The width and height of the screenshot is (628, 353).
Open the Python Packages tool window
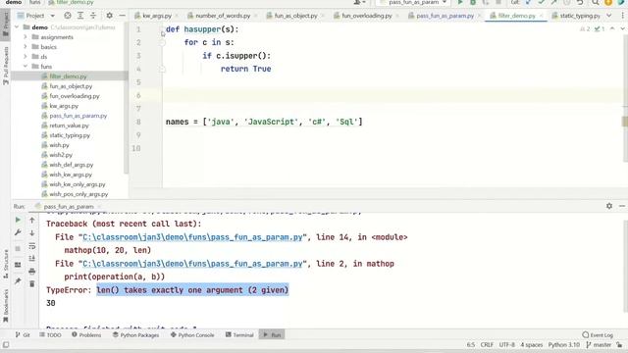pyautogui.click(x=135, y=334)
